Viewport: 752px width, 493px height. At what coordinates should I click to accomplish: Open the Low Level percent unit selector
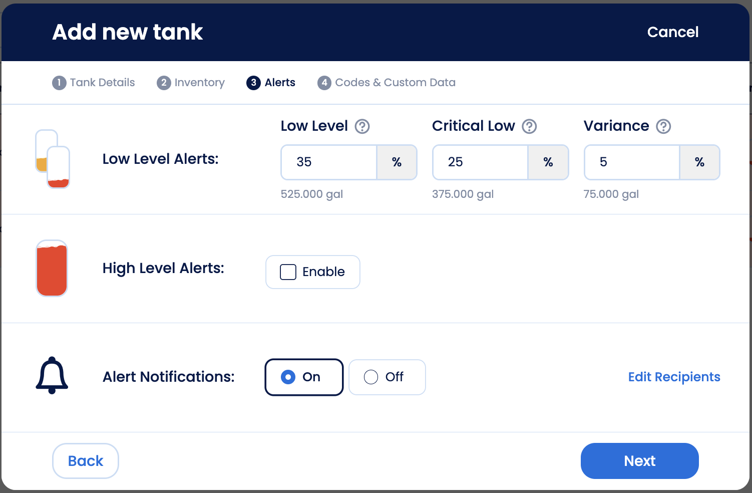pos(397,162)
